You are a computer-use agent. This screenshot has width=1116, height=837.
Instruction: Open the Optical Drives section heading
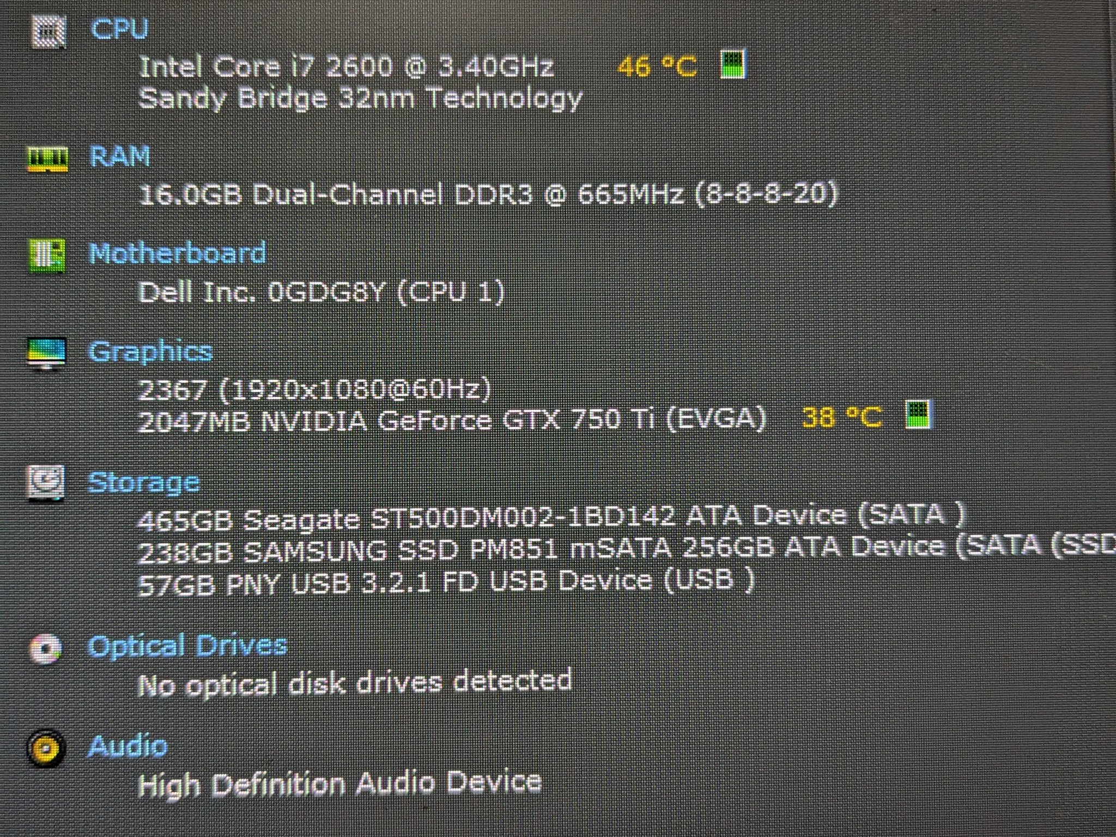pyautogui.click(x=187, y=646)
